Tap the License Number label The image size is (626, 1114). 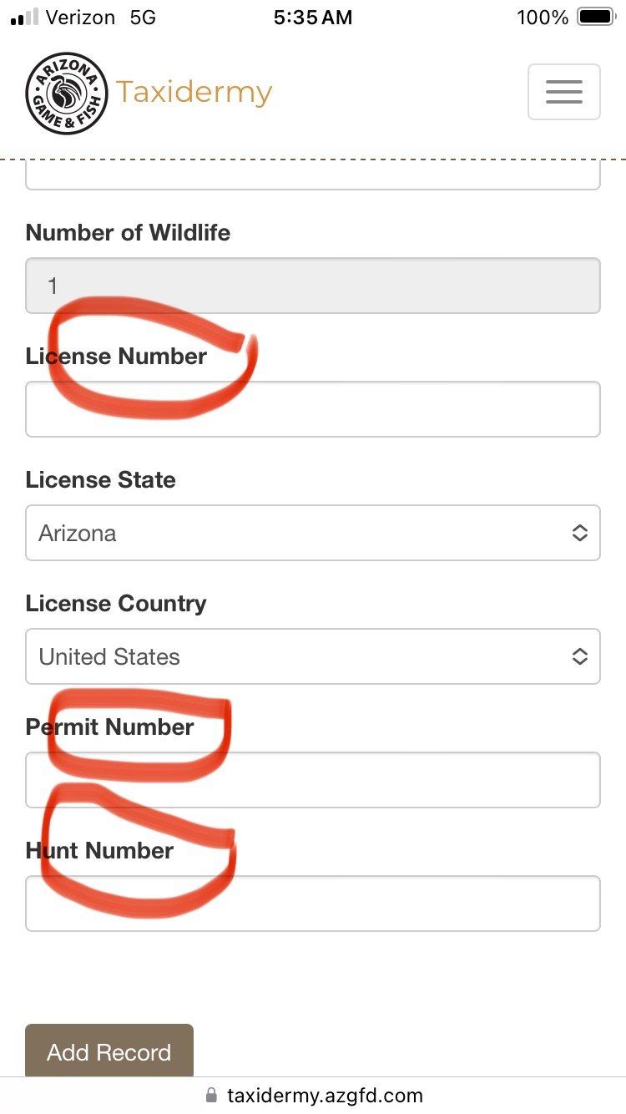[116, 357]
